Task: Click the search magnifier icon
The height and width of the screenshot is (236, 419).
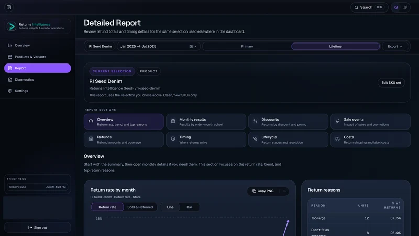Action: click(x=356, y=7)
